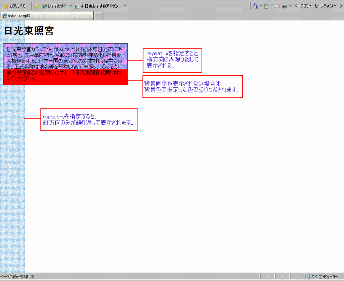The width and height of the screenshot is (344, 281).
Task: Open 本日のおすすめアドオン favorites bar item
Action: click(x=98, y=6)
